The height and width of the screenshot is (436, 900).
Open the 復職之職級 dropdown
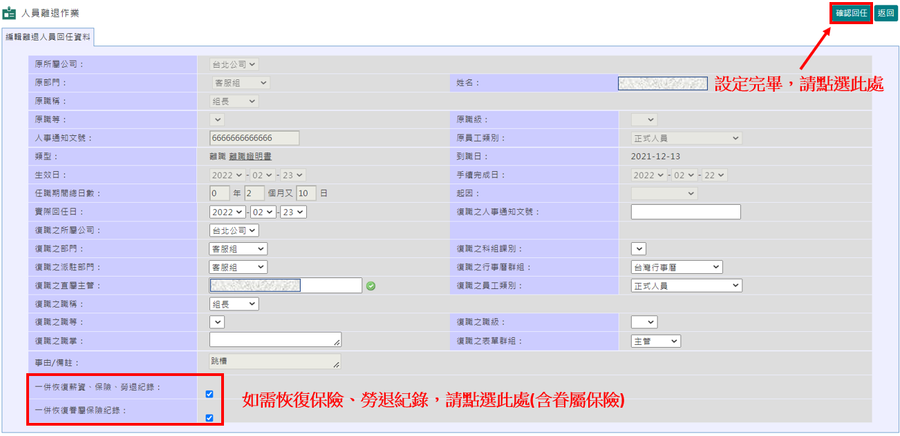[644, 321]
